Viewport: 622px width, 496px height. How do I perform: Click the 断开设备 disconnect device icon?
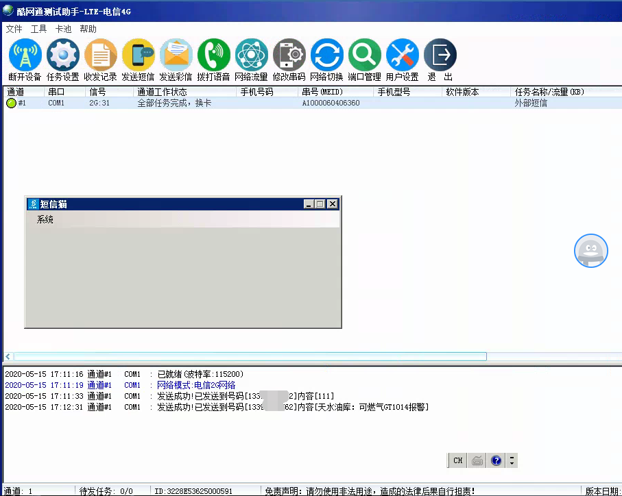click(x=25, y=55)
